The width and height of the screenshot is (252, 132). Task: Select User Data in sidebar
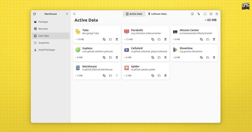click(51, 36)
